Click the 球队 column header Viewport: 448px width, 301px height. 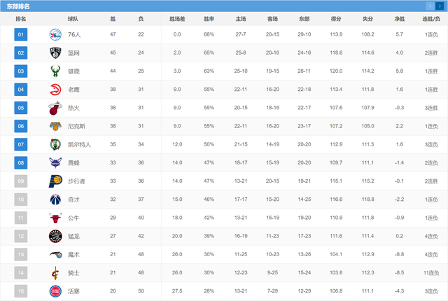tap(73, 19)
